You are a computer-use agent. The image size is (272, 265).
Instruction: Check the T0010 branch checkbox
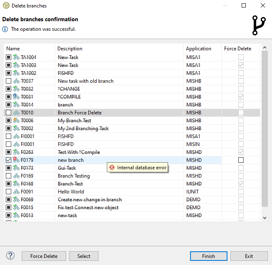[x=9, y=113]
